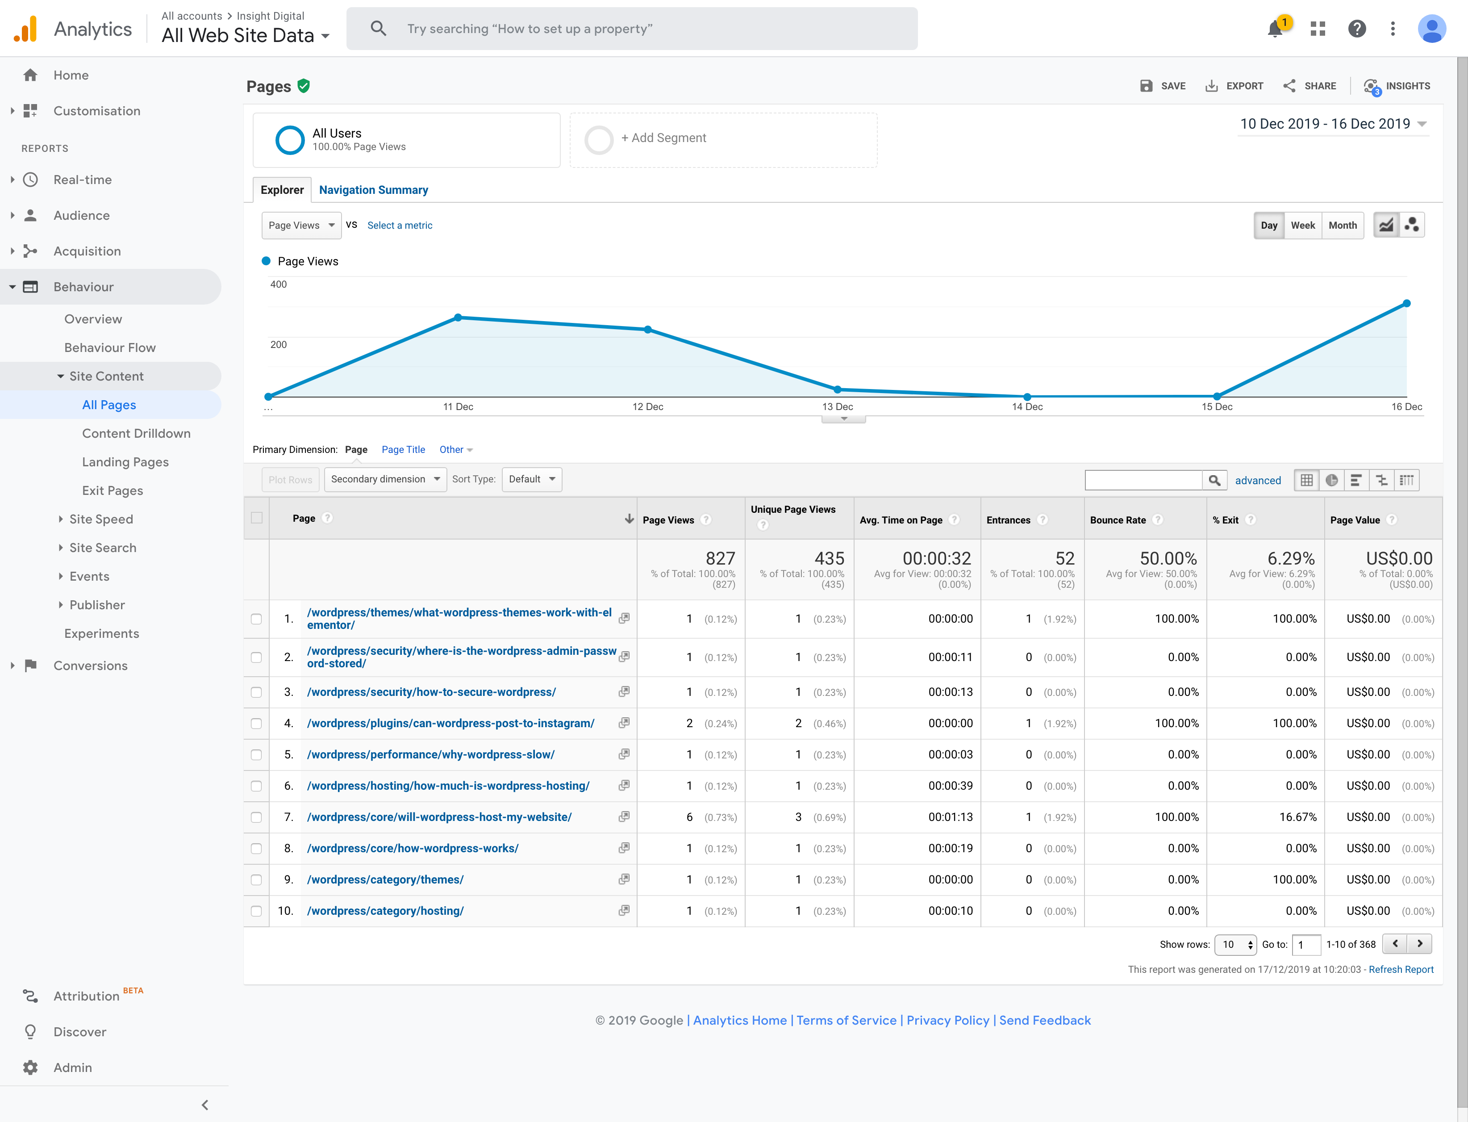Viewport: 1468px width, 1122px height.
Task: Check row 7 will-wordpress-host-my-website
Action: click(256, 817)
